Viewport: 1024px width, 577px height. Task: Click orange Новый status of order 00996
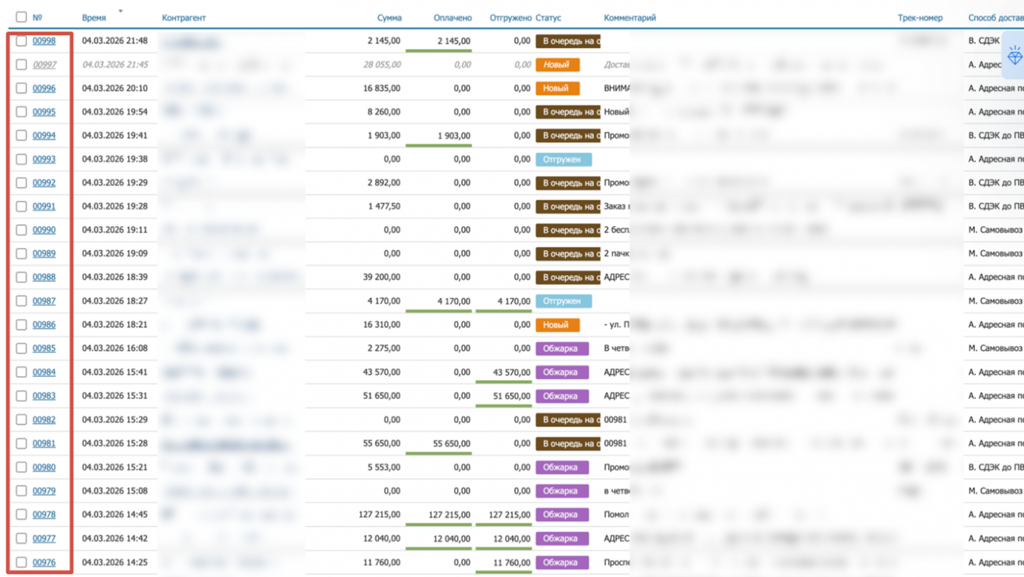click(557, 88)
